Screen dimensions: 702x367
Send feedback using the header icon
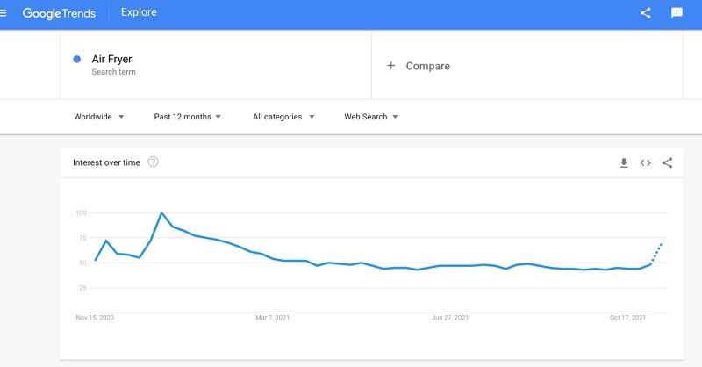677,13
